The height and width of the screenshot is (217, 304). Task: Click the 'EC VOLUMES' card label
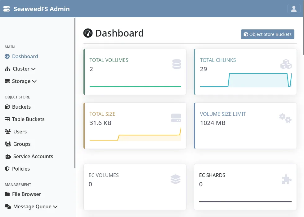pos(104,175)
